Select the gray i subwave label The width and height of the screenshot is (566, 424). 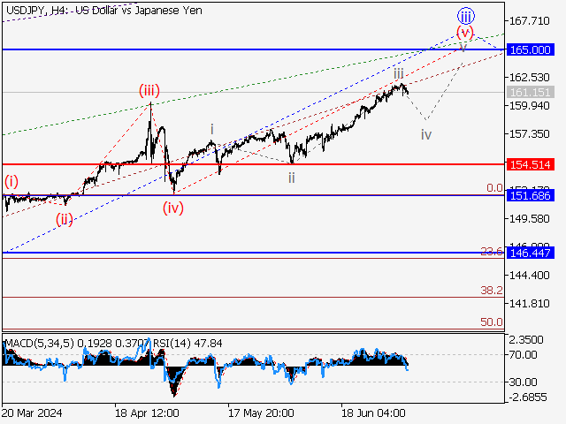212,129
